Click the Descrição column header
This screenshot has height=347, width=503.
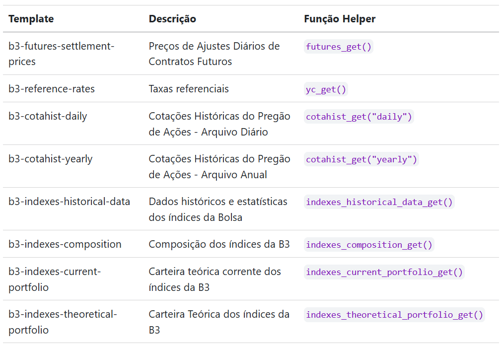172,19
